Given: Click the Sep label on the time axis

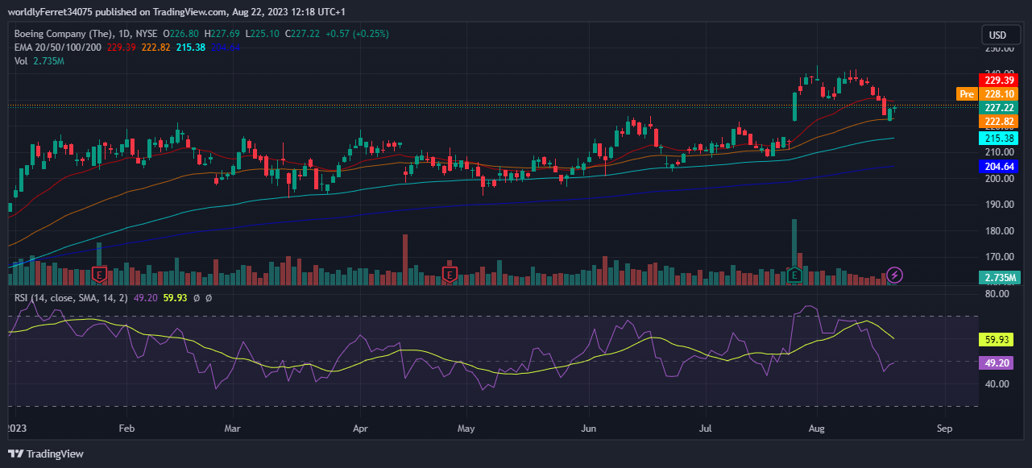Looking at the screenshot, I should [945, 429].
